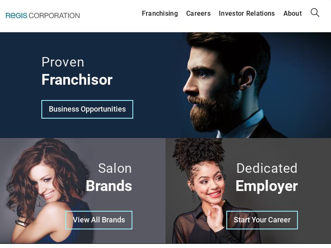Open the Franchising menu

pyautogui.click(x=160, y=13)
